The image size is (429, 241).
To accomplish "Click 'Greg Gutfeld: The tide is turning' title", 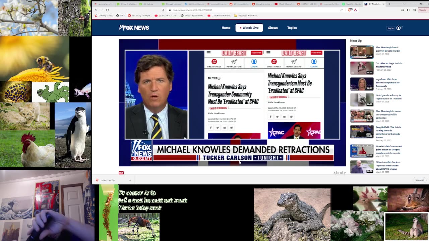I will tap(388, 132).
